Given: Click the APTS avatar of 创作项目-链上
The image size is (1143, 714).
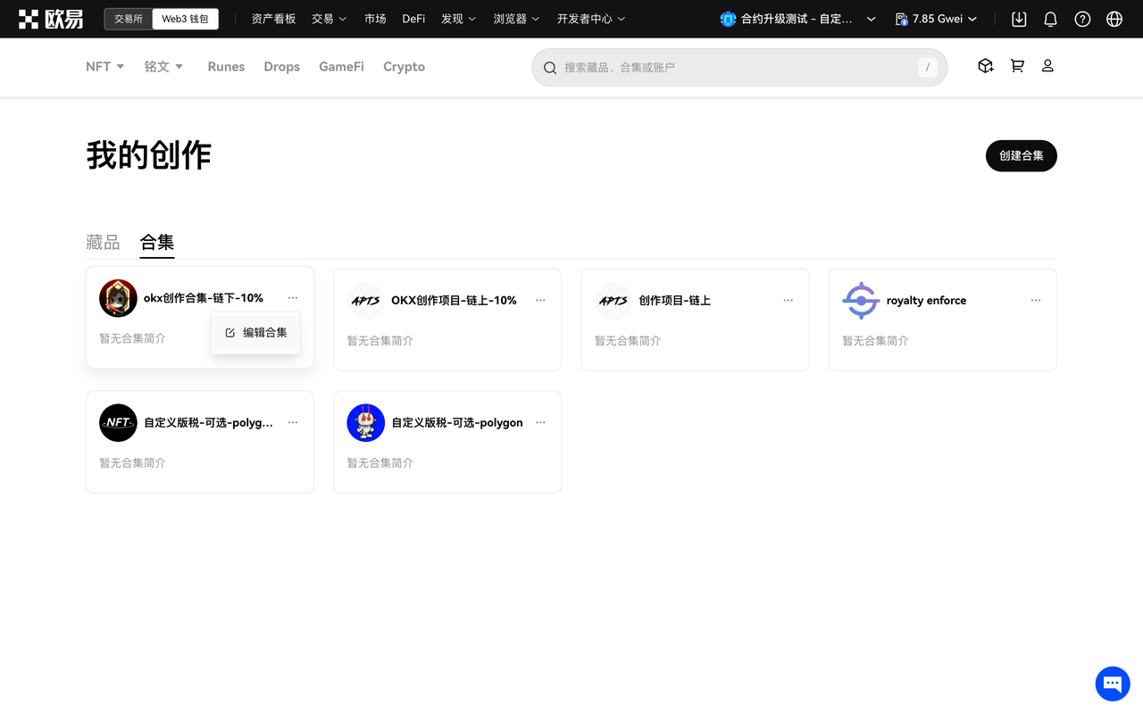Looking at the screenshot, I should 613,301.
